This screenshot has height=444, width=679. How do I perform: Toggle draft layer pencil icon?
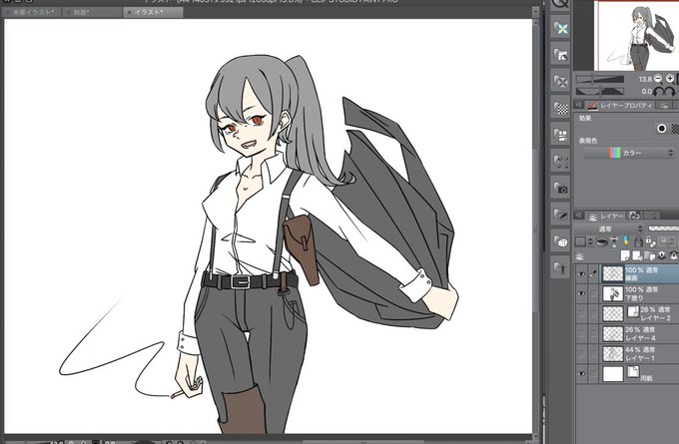tap(625, 241)
